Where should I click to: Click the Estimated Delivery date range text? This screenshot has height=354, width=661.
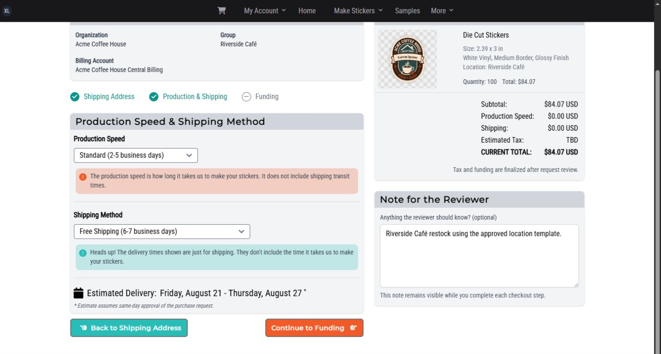coord(231,293)
